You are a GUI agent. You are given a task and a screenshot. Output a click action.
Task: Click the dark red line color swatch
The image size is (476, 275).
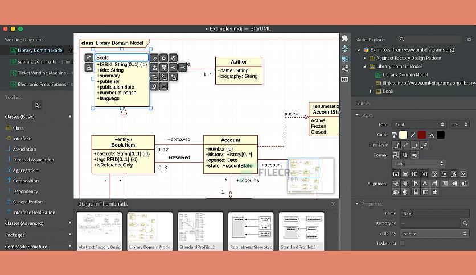coord(422,135)
